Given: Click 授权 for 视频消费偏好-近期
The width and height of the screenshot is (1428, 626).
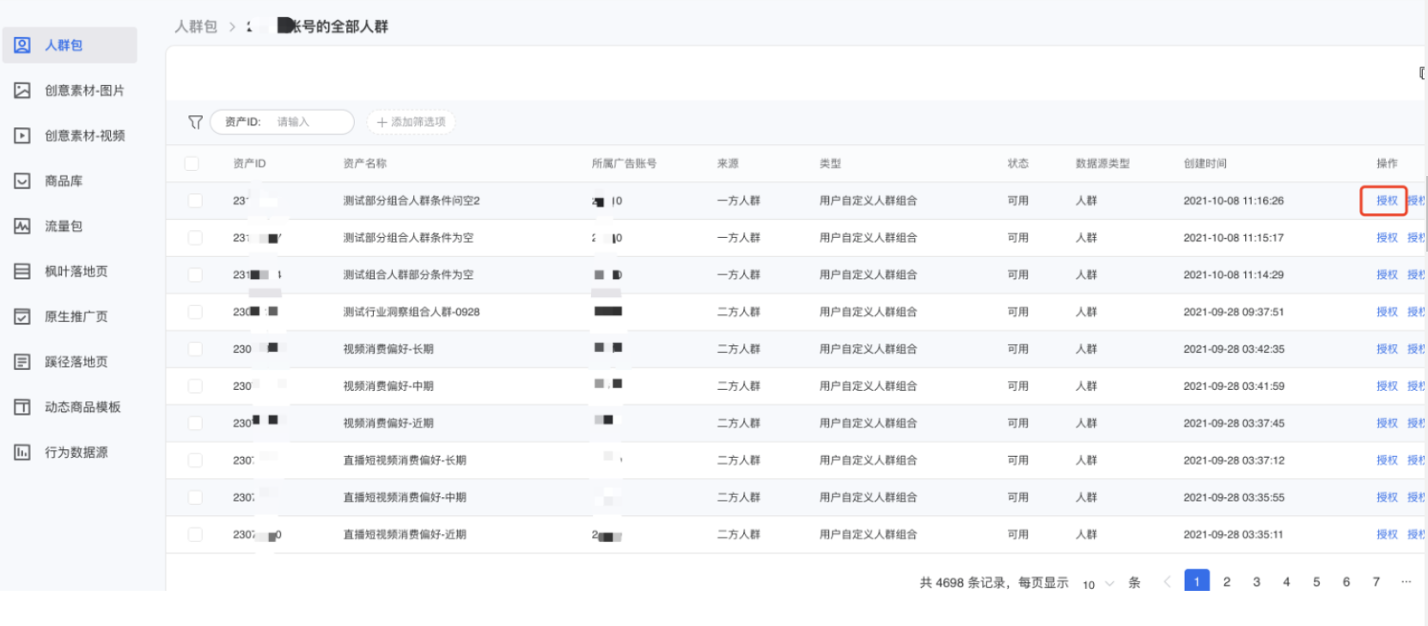Looking at the screenshot, I should point(1387,423).
